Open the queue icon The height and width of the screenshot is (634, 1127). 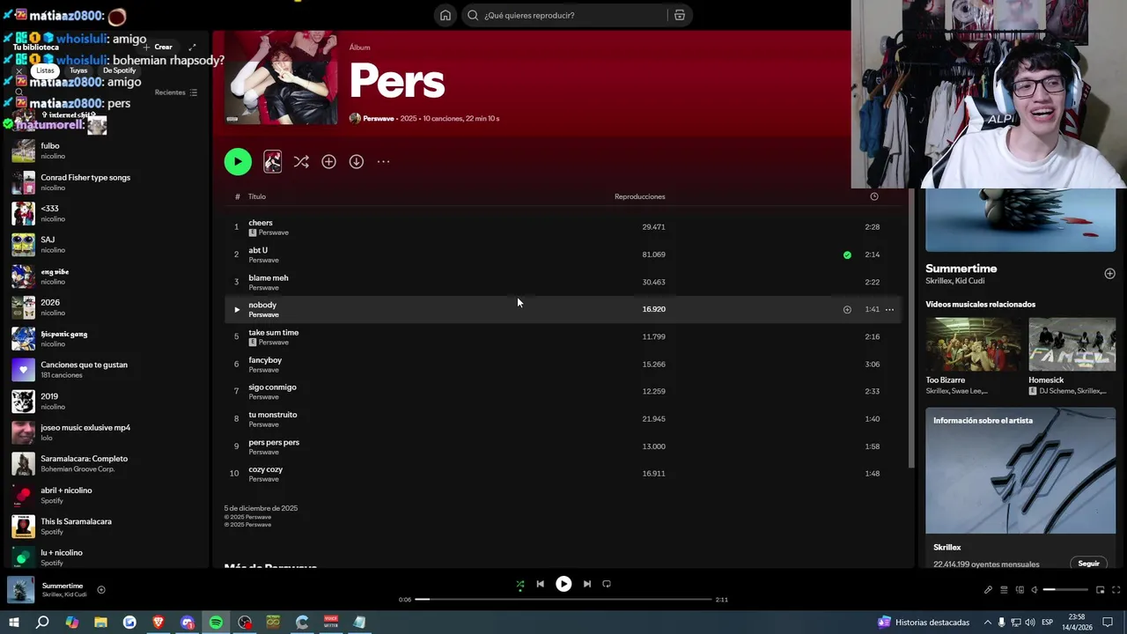pyautogui.click(x=1004, y=590)
